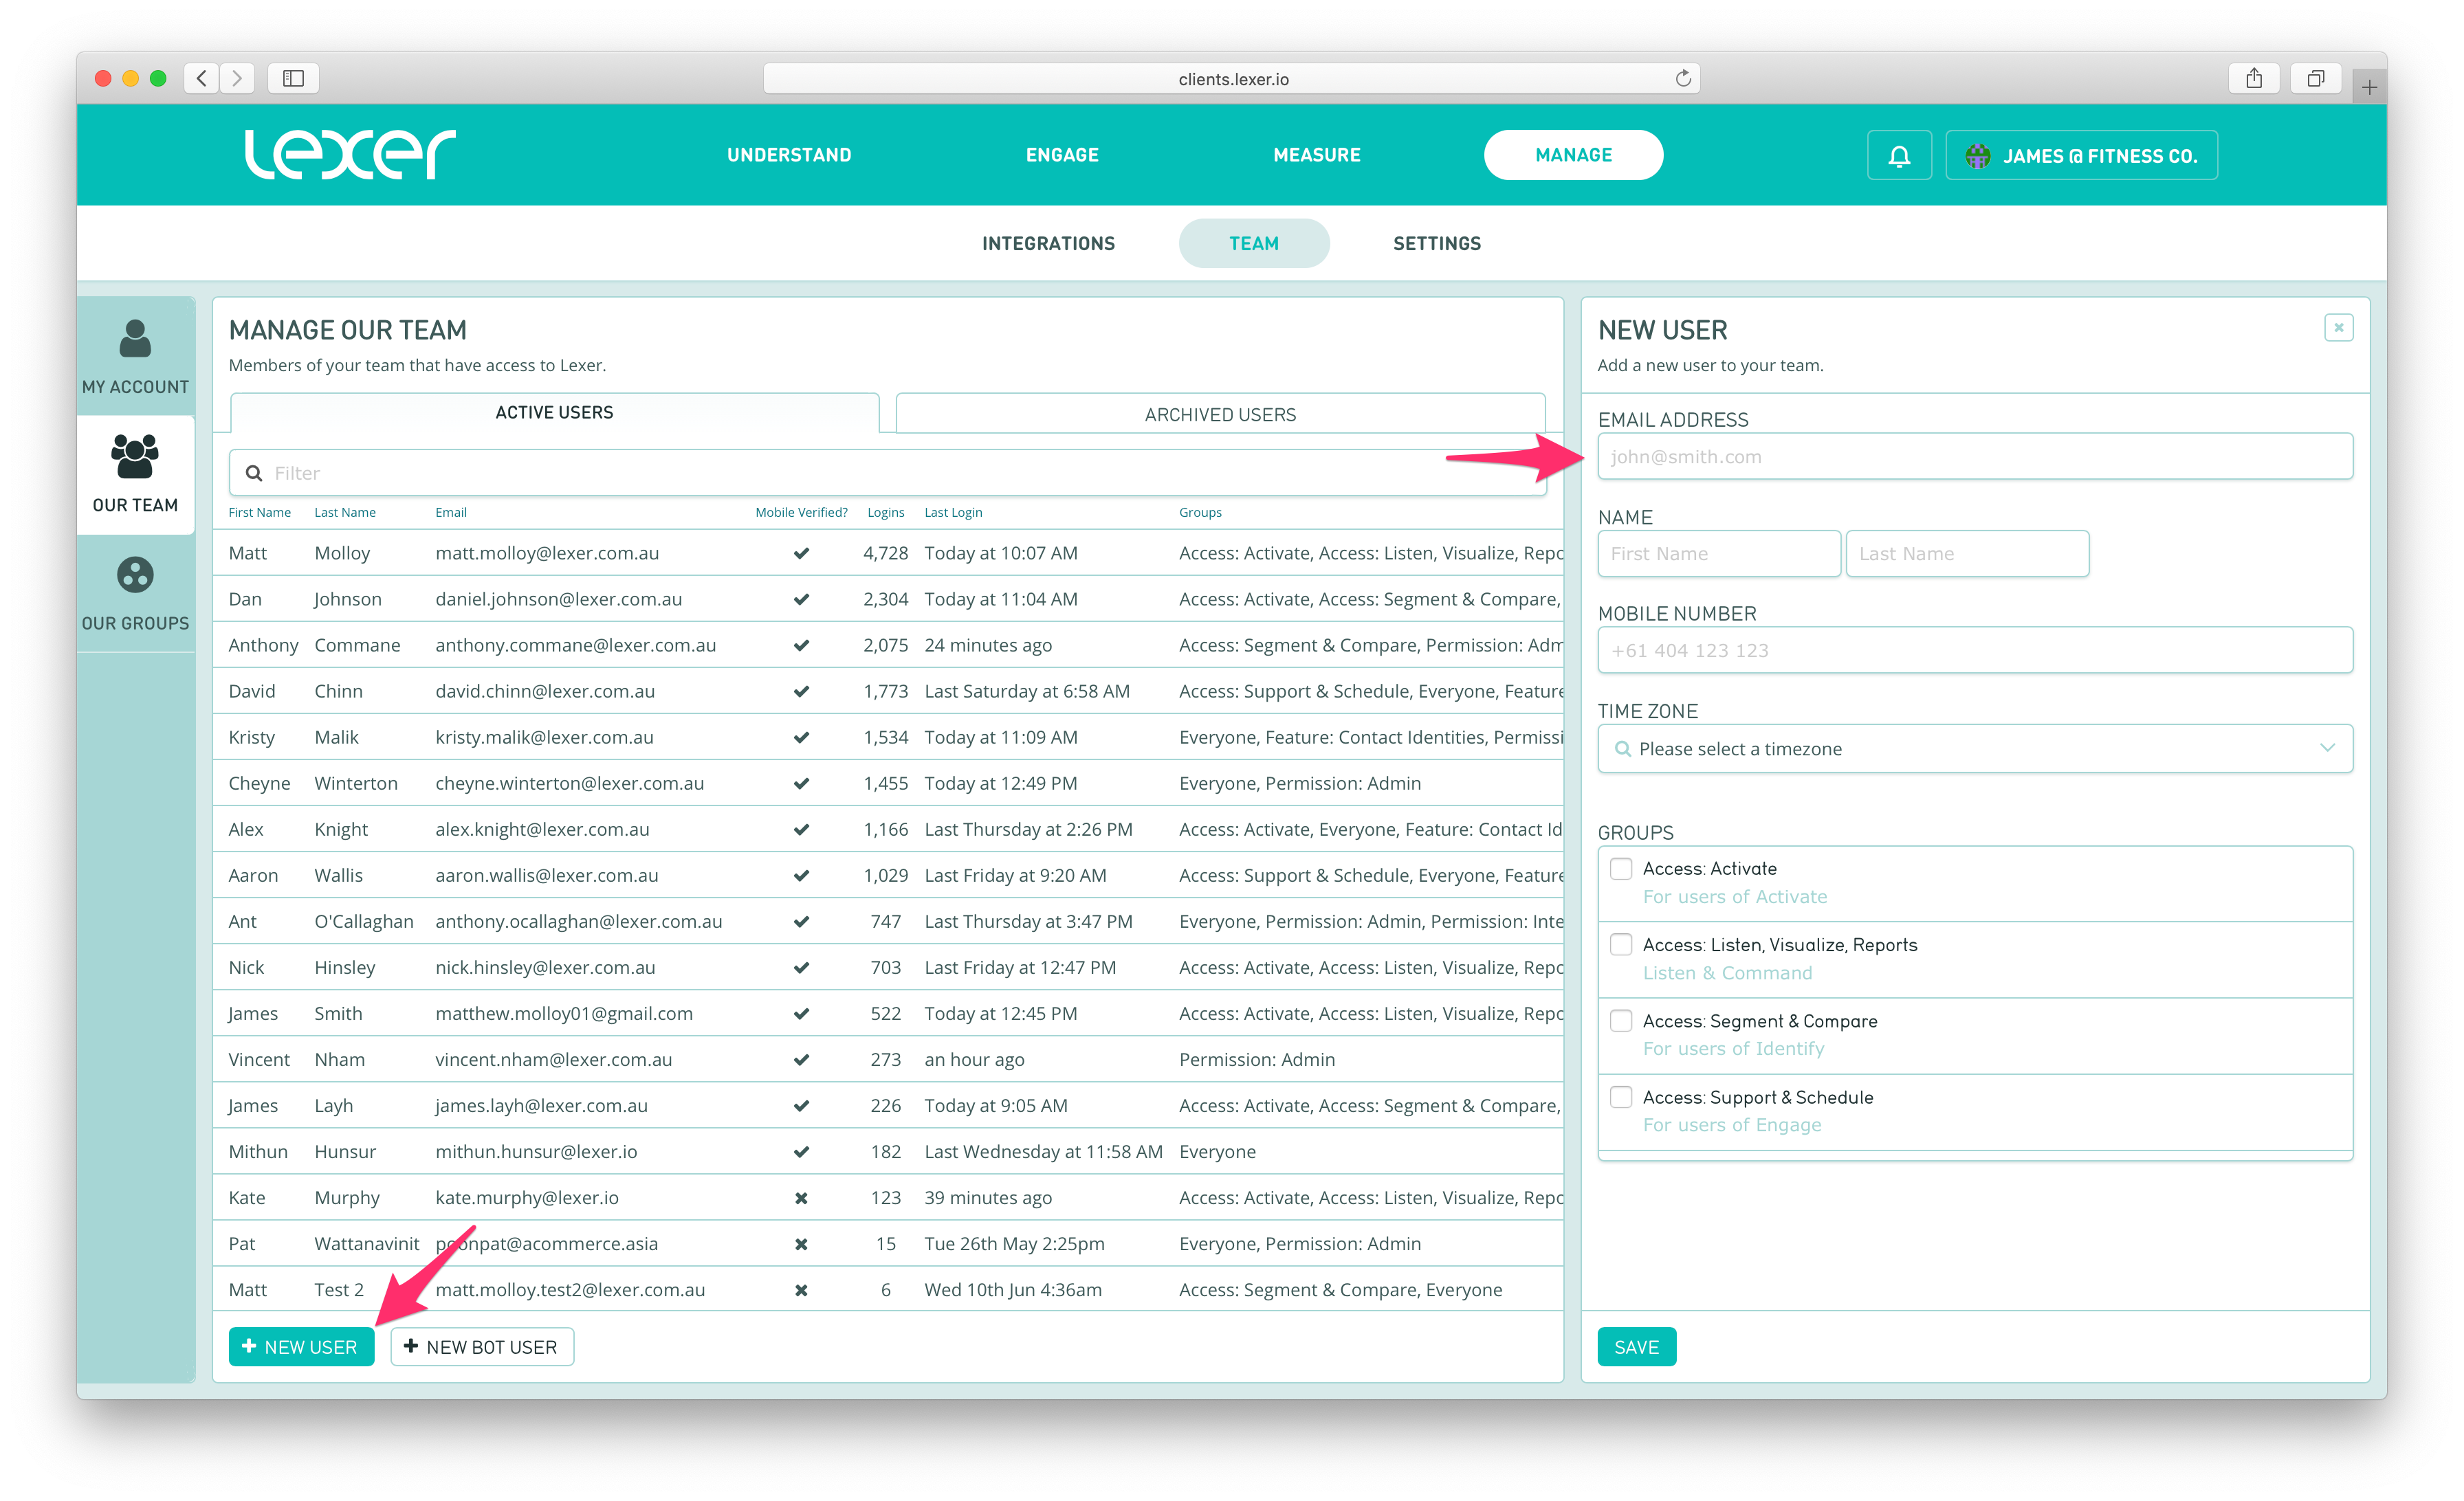Open Our Groups sidebar section

click(x=135, y=594)
